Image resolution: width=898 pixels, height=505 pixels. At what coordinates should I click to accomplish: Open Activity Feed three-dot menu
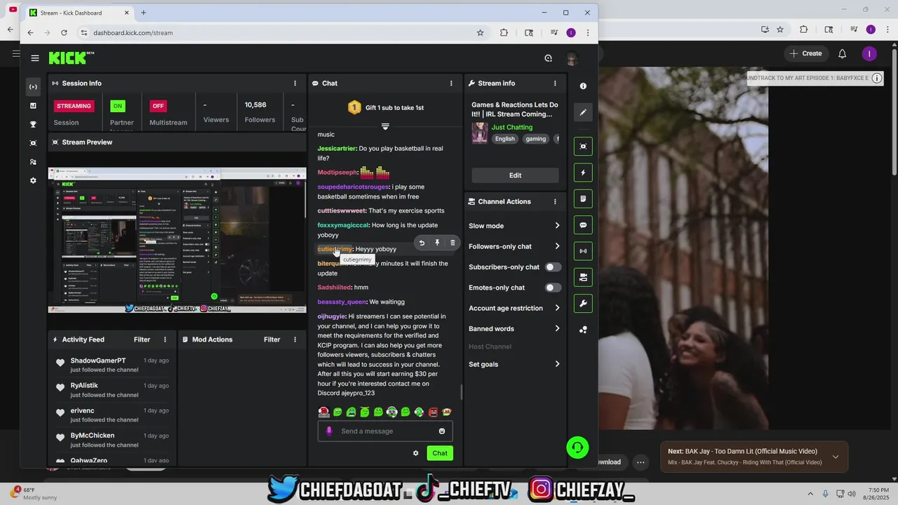click(166, 339)
